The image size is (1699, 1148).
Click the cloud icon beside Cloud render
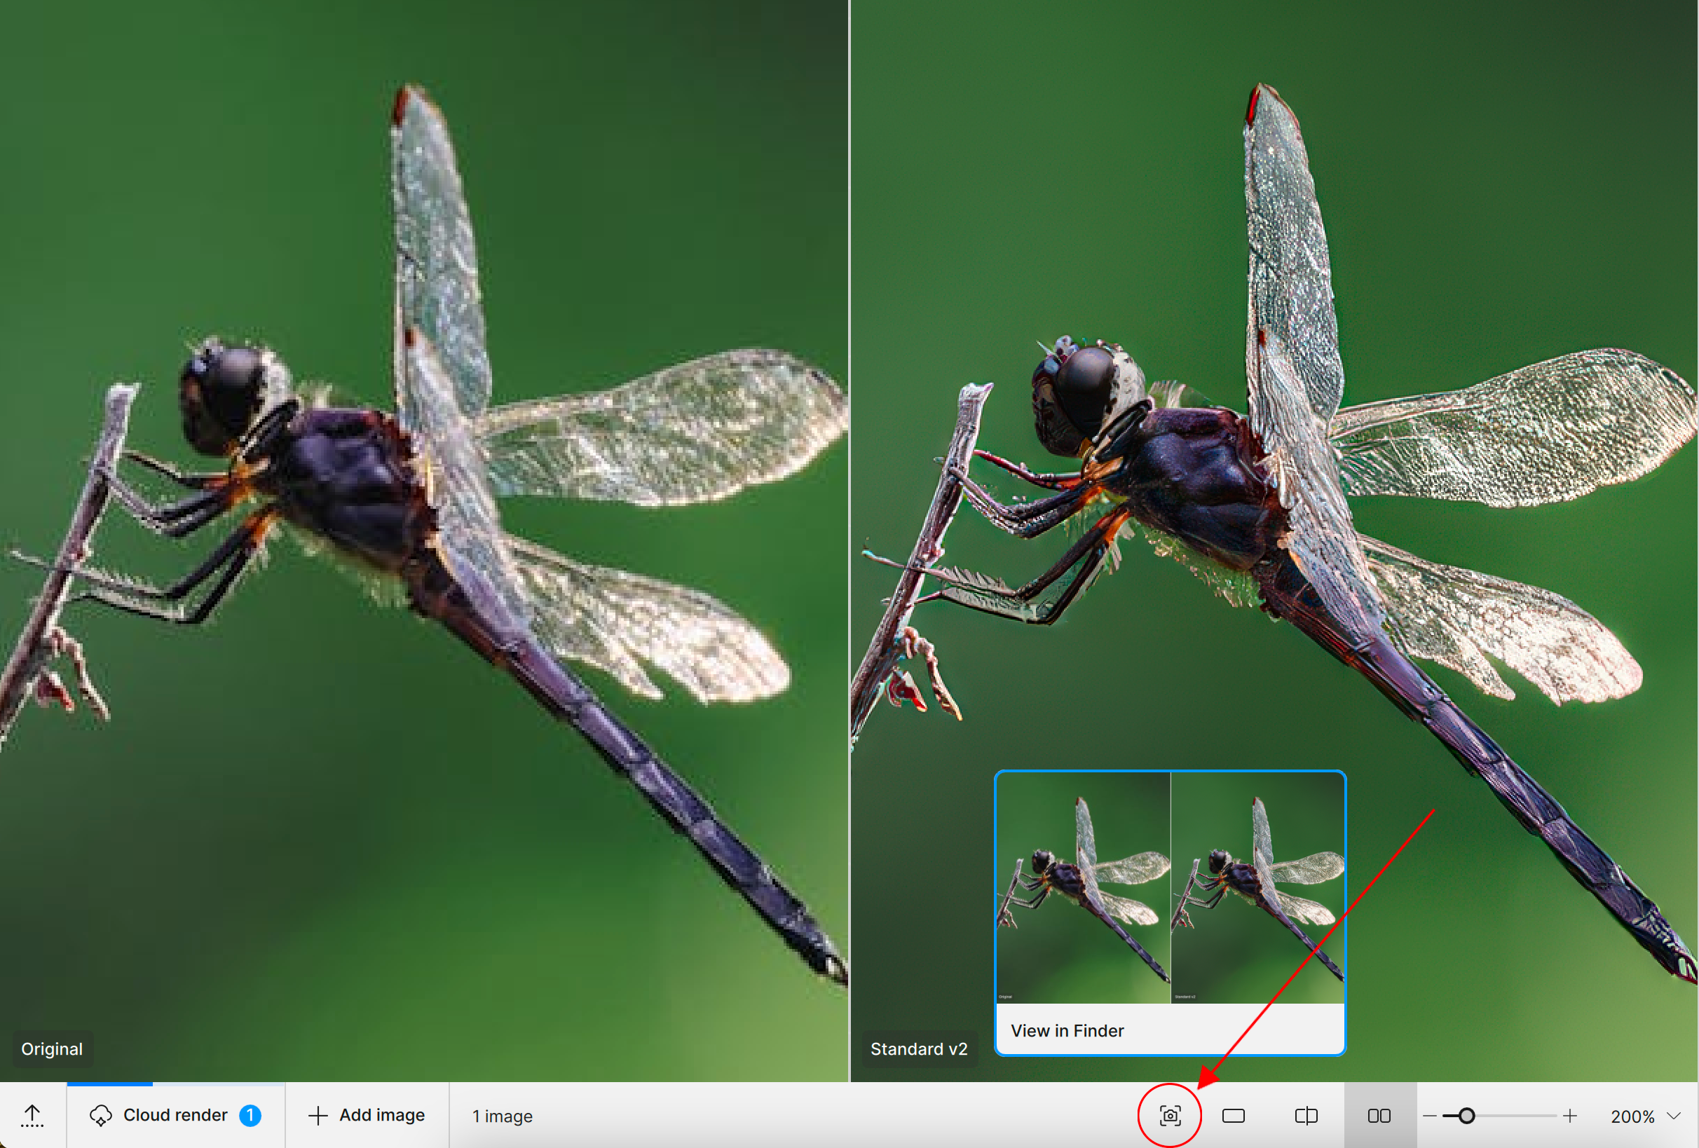click(x=100, y=1116)
